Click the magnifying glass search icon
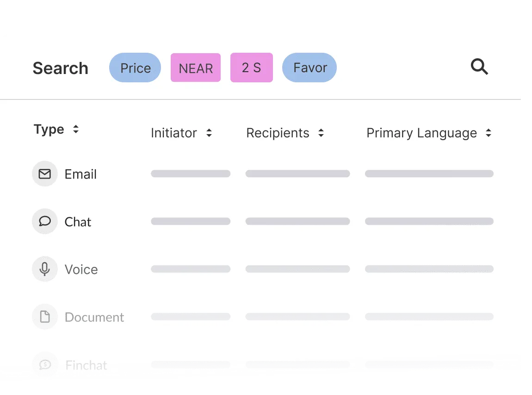This screenshot has height=395, width=532. pyautogui.click(x=479, y=68)
